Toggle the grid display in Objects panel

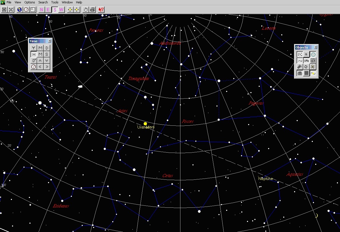point(306,73)
